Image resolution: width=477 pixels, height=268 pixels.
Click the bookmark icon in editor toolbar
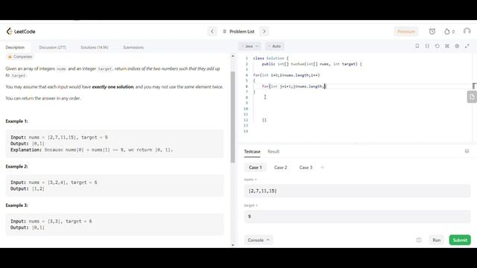coord(417,46)
